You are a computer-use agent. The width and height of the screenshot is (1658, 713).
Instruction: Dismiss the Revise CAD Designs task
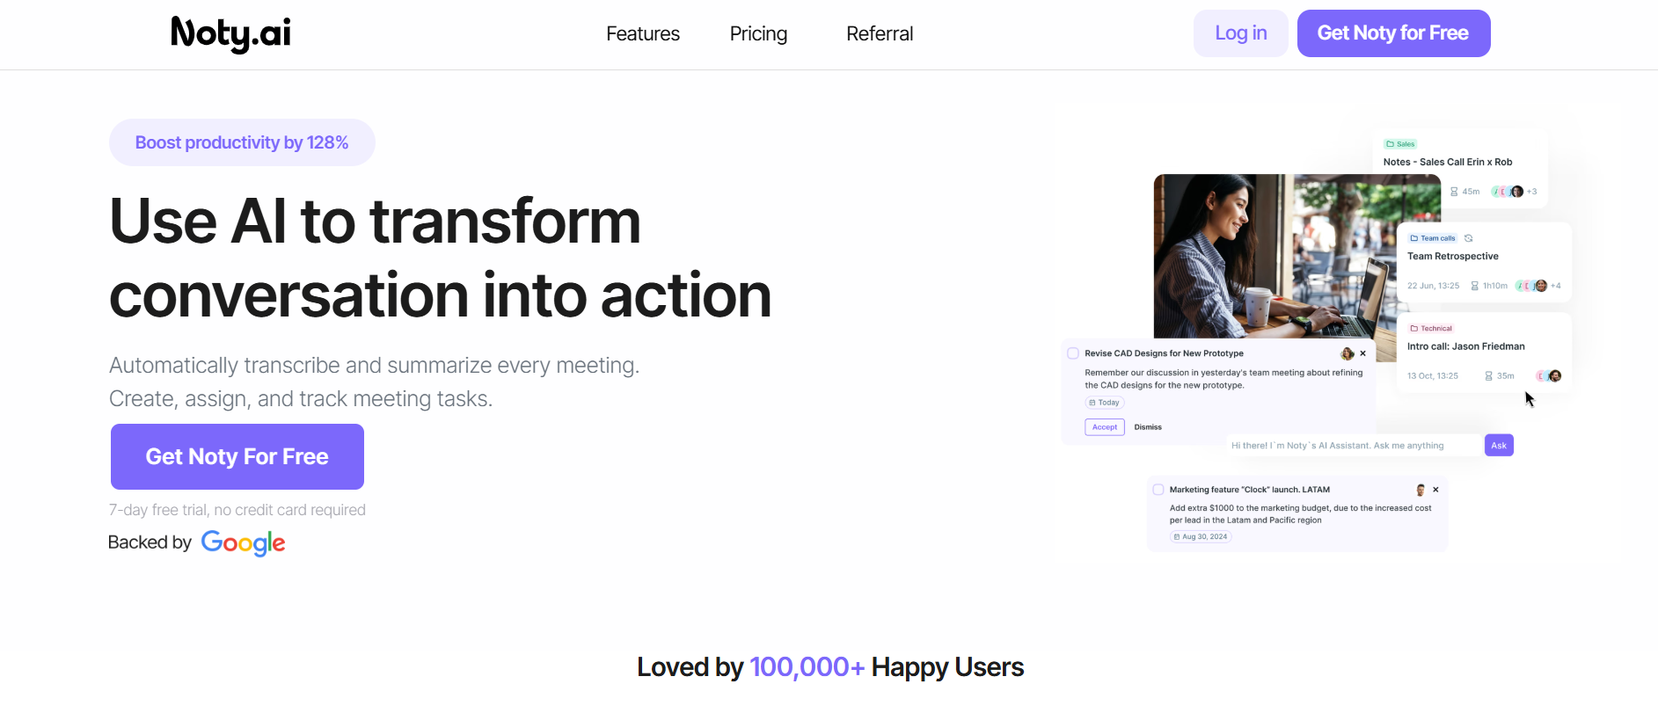pyautogui.click(x=1148, y=427)
